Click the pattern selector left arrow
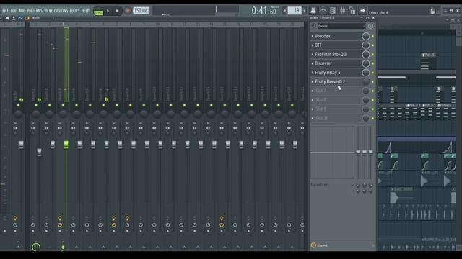The height and width of the screenshot is (259, 462). coord(285,11)
